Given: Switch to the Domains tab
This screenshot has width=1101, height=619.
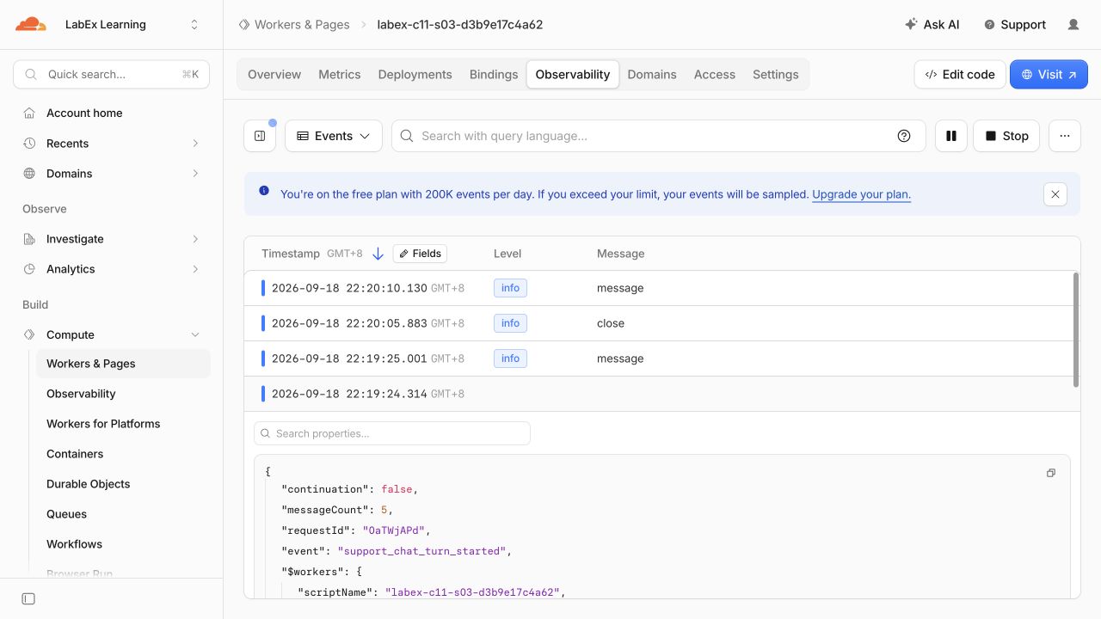Looking at the screenshot, I should tap(652, 75).
